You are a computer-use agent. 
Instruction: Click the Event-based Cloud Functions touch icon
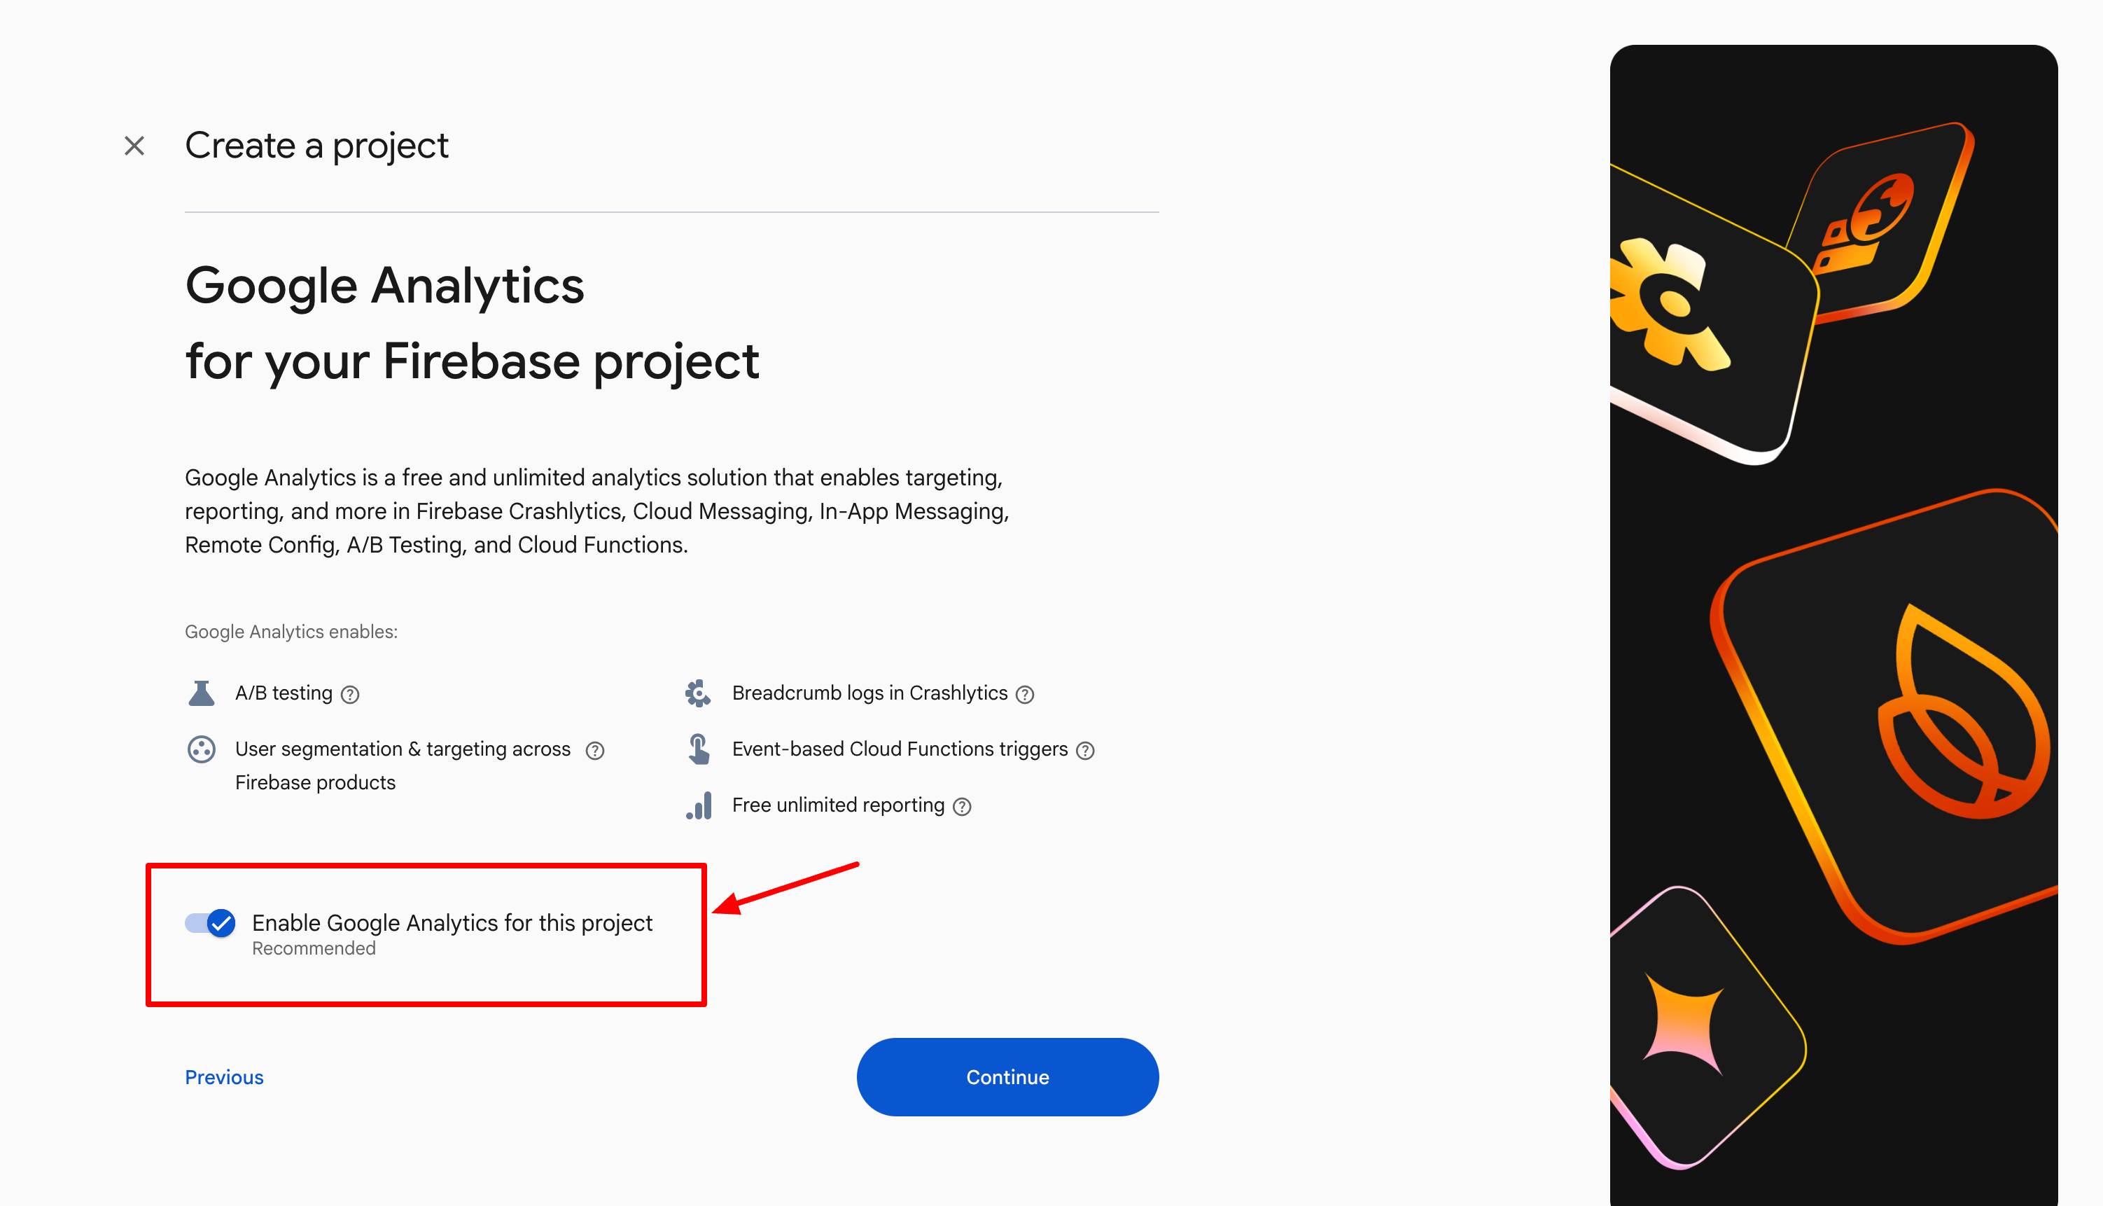pyautogui.click(x=699, y=749)
